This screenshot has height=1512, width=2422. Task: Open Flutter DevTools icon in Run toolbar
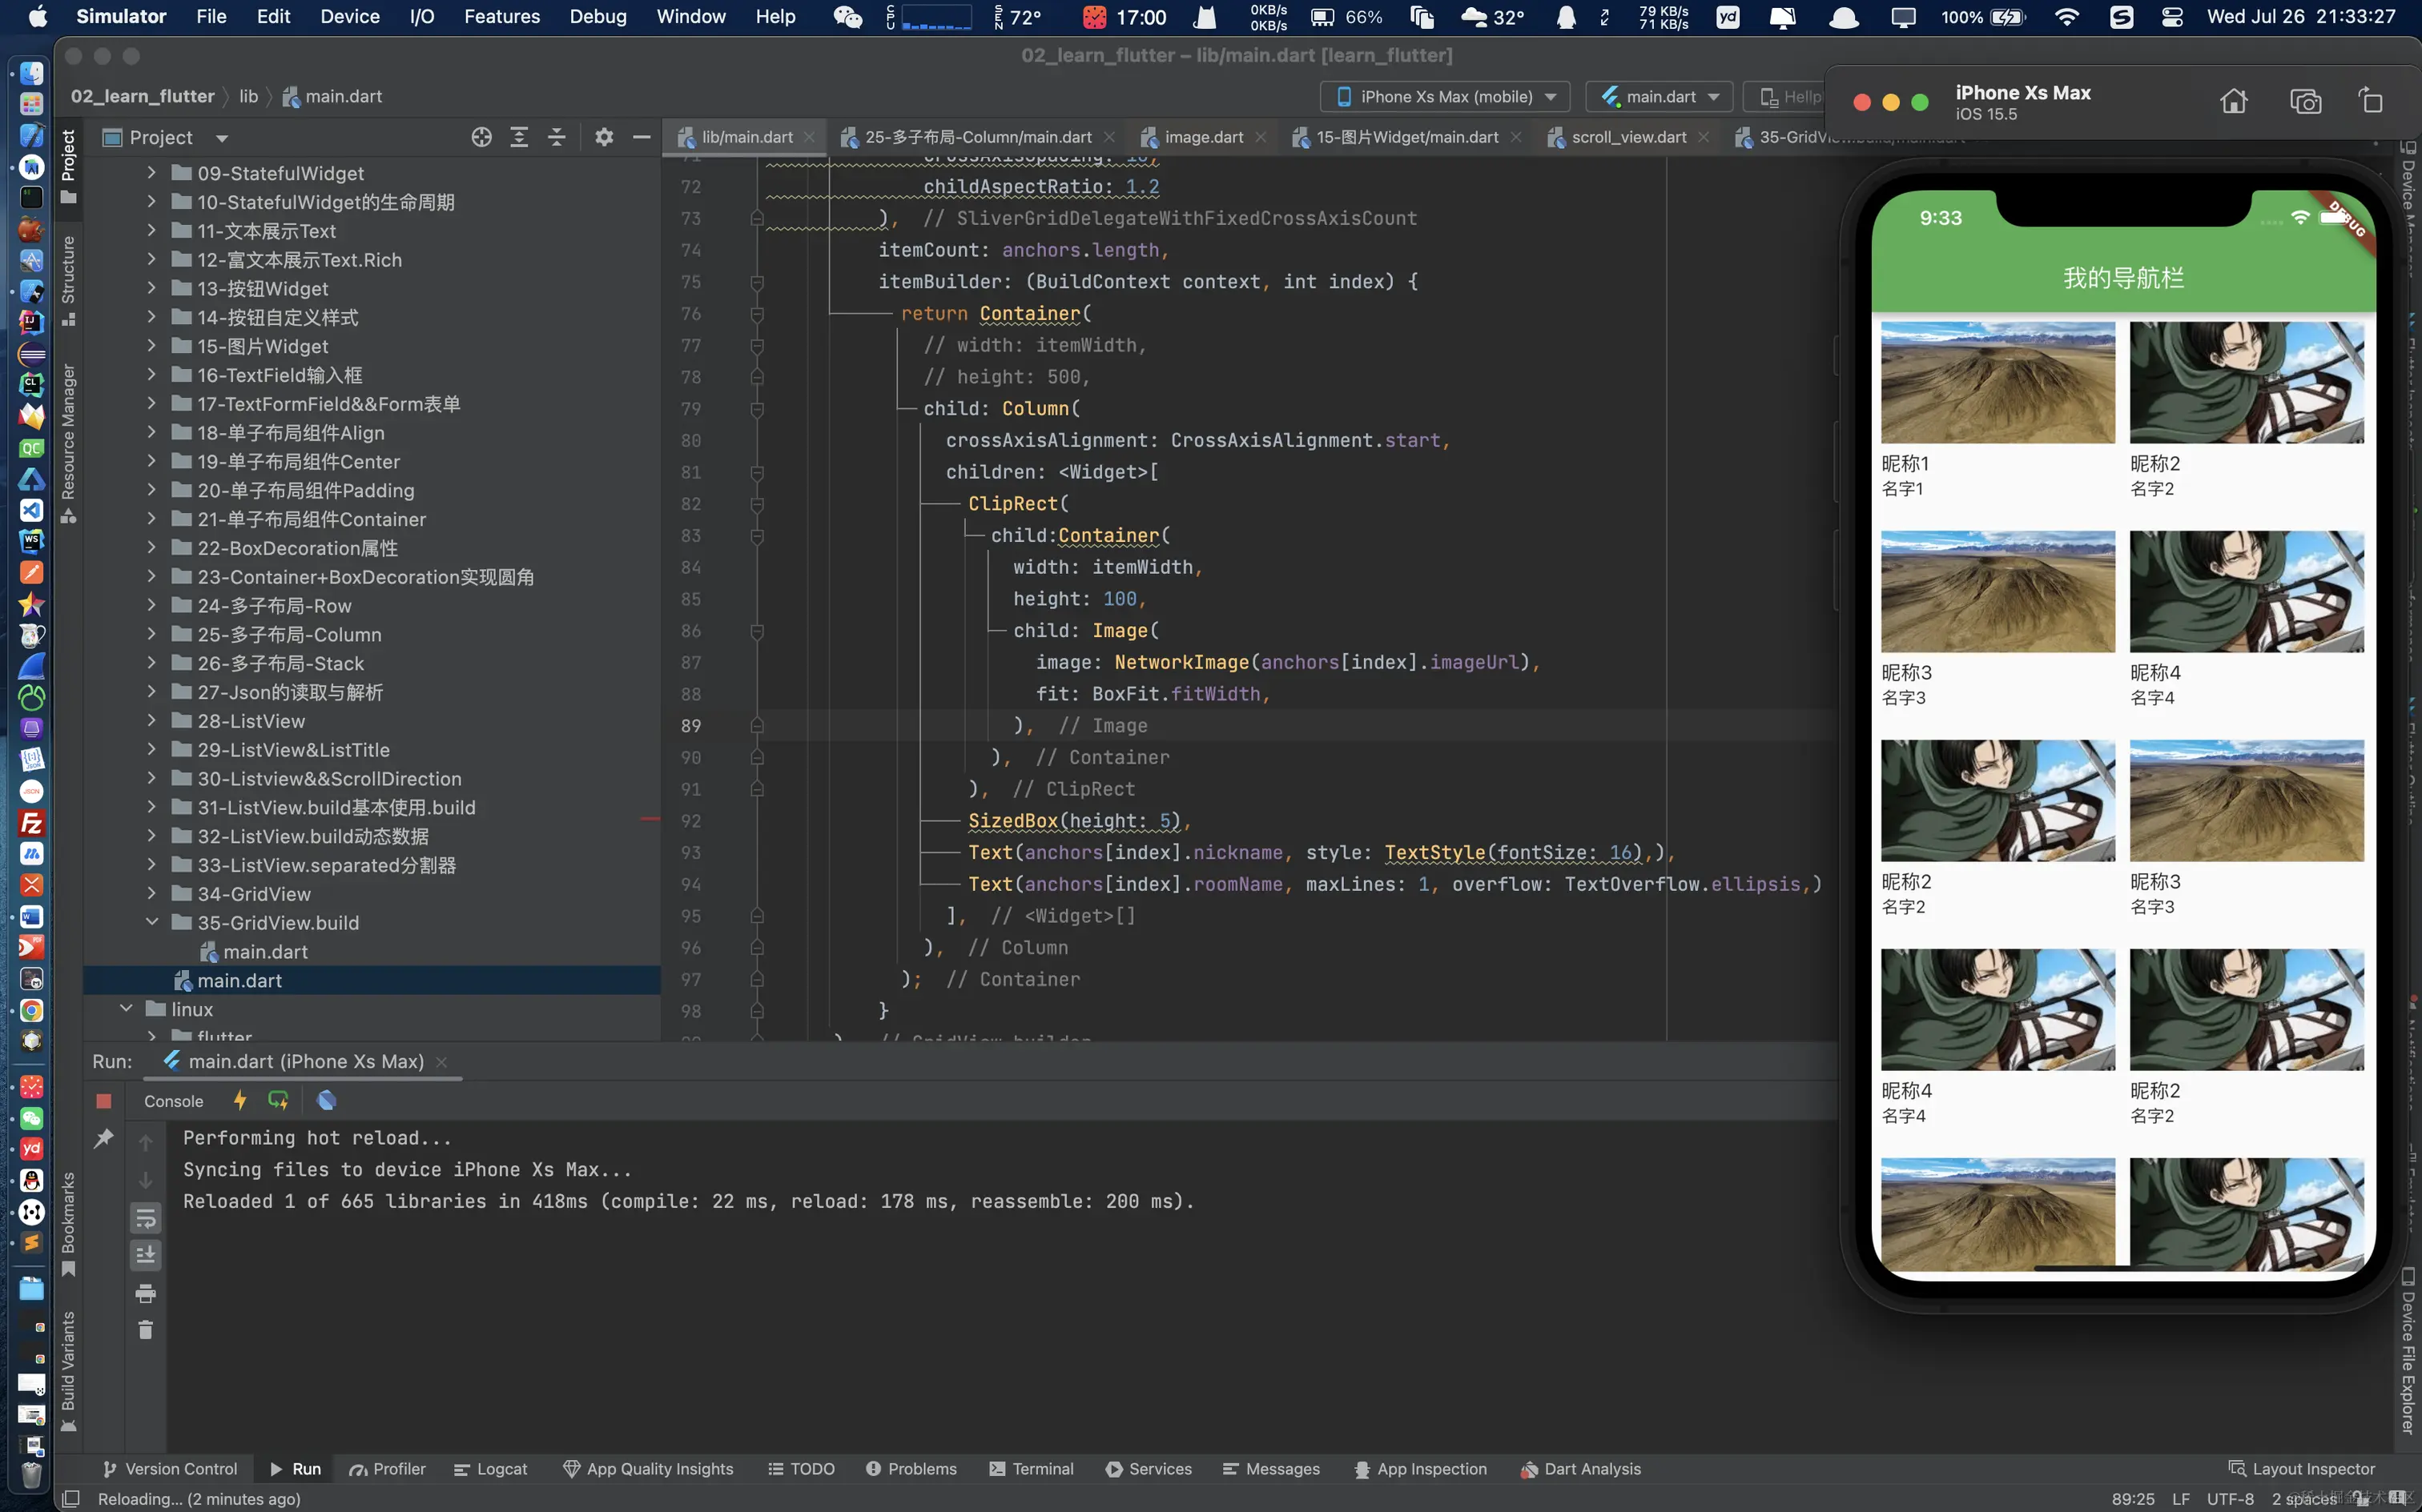click(326, 1101)
